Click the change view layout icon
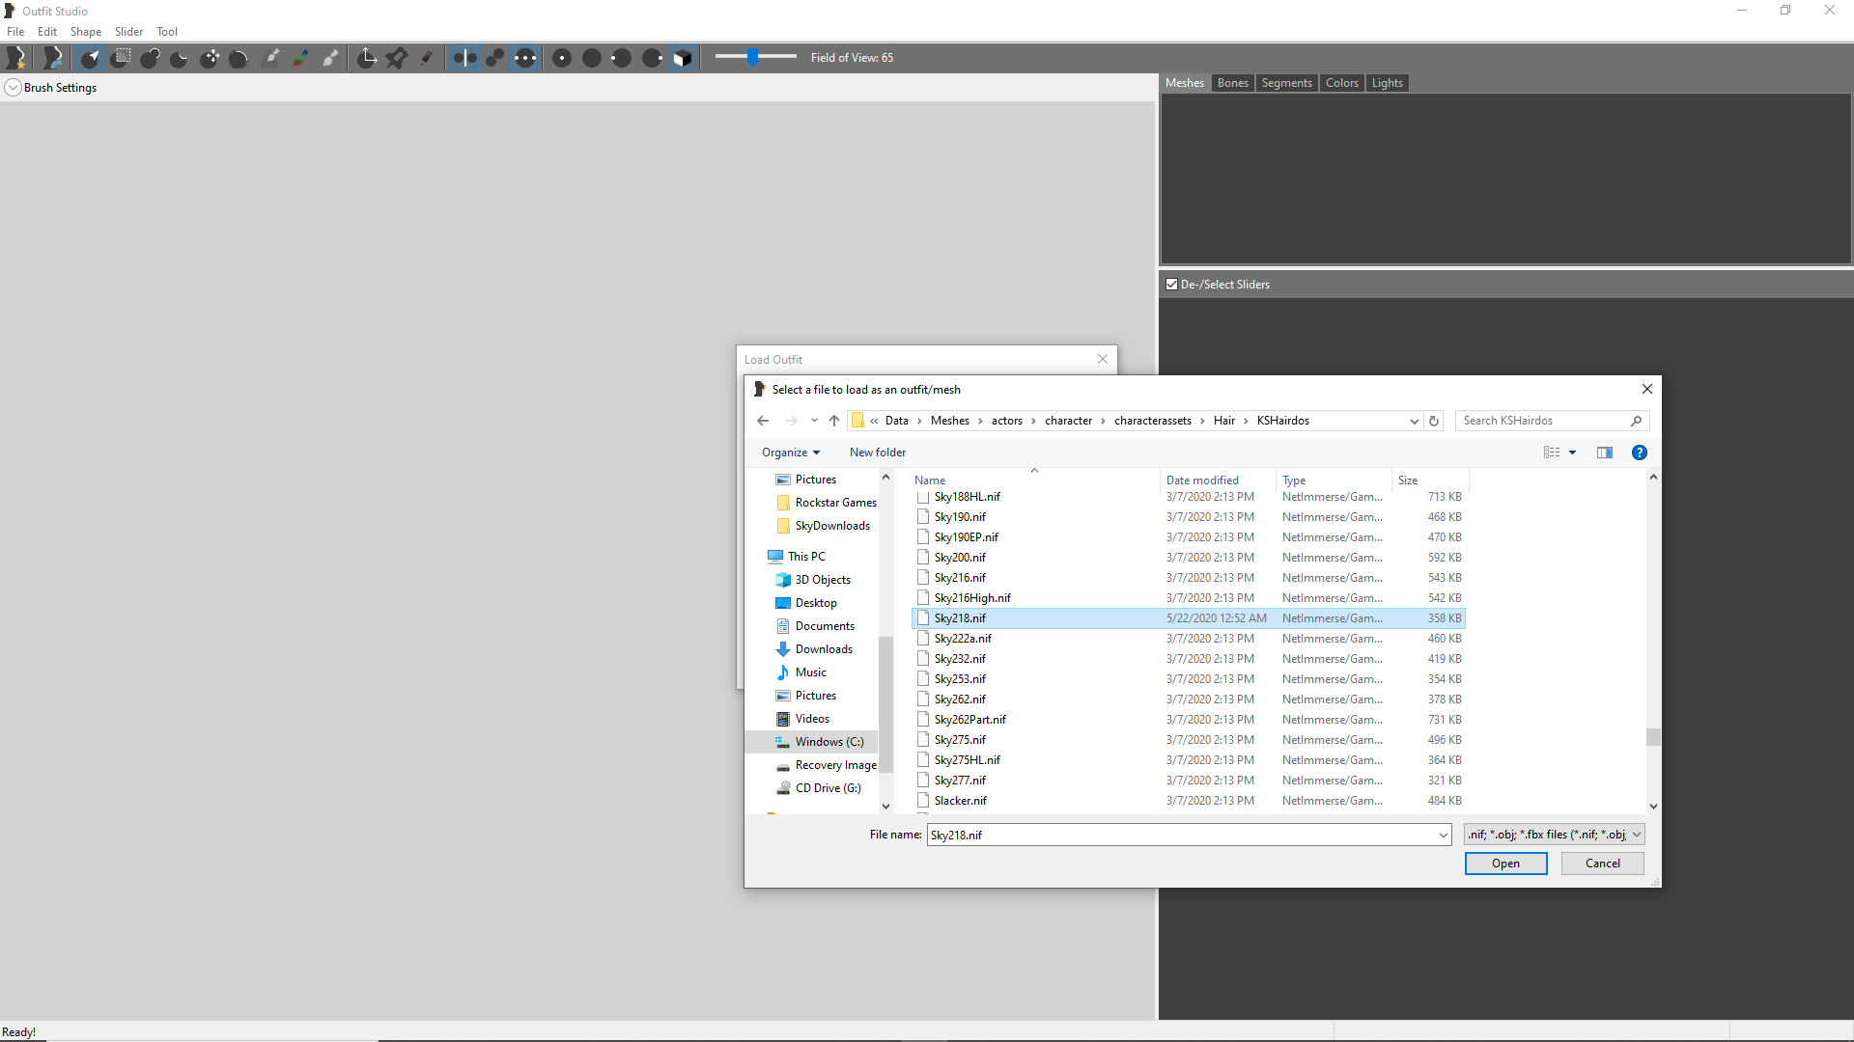 tap(1551, 452)
